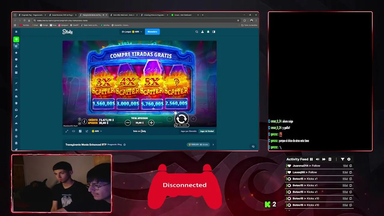Open Stake notifications bell

tap(208, 31)
